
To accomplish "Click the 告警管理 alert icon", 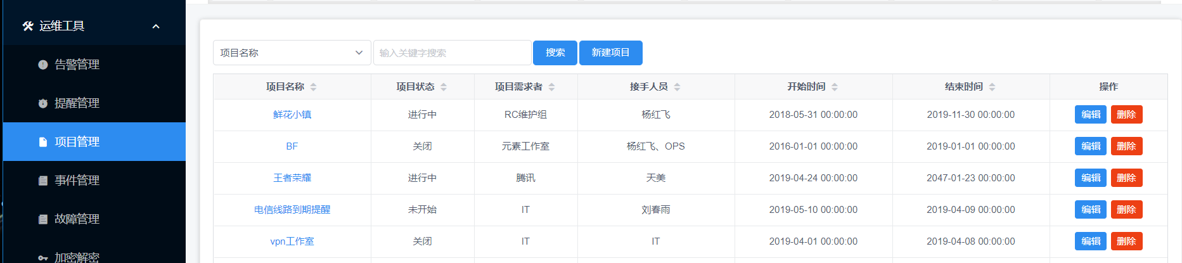I will pyautogui.click(x=43, y=65).
